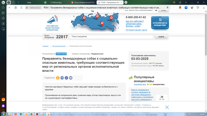The image size is (207, 116).
Task: Open the Как это работает link
Action: pos(135,21)
